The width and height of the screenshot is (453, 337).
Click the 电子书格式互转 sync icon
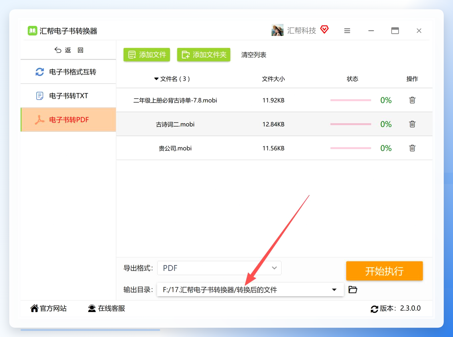40,72
